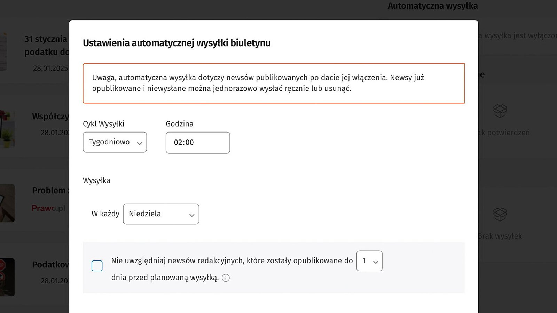The image size is (557, 313).
Task: Click the box icon above 'Brak potwierdzeń'
Action: tap(500, 111)
